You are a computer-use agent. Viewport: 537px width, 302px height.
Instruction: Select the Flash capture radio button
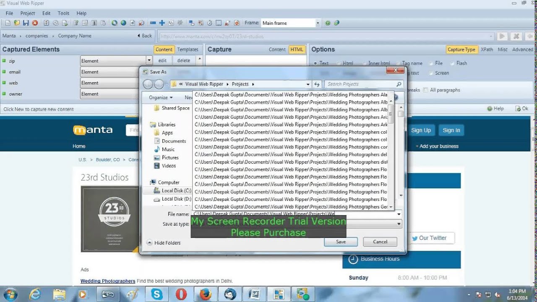click(453, 63)
